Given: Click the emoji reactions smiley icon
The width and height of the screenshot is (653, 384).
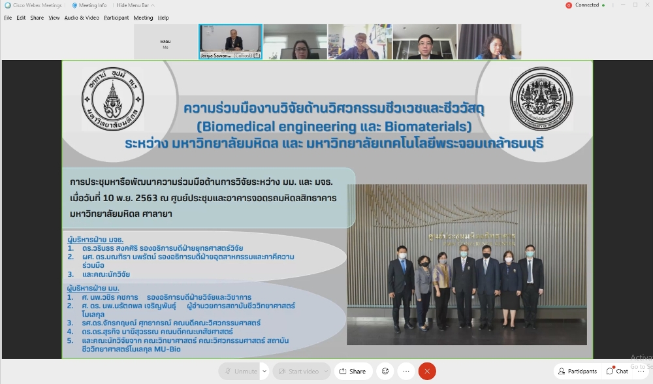Looking at the screenshot, I should click(385, 371).
